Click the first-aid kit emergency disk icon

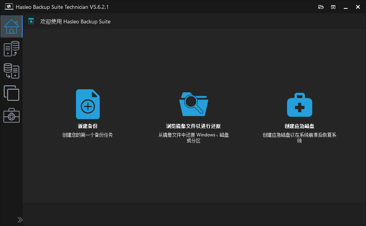(x=299, y=104)
